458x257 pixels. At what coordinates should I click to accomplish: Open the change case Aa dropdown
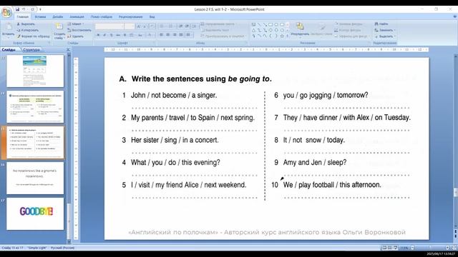tap(140, 35)
